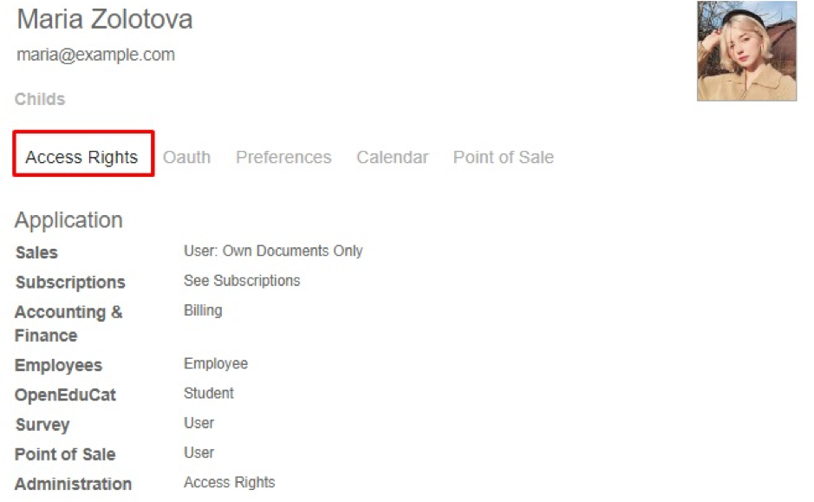Screen dimensions: 814x502
Task: Switch to the Oauth tab
Action: click(x=187, y=157)
